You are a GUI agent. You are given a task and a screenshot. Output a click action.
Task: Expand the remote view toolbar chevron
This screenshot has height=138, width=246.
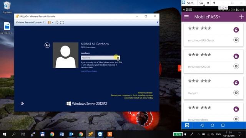tap(226, 8)
